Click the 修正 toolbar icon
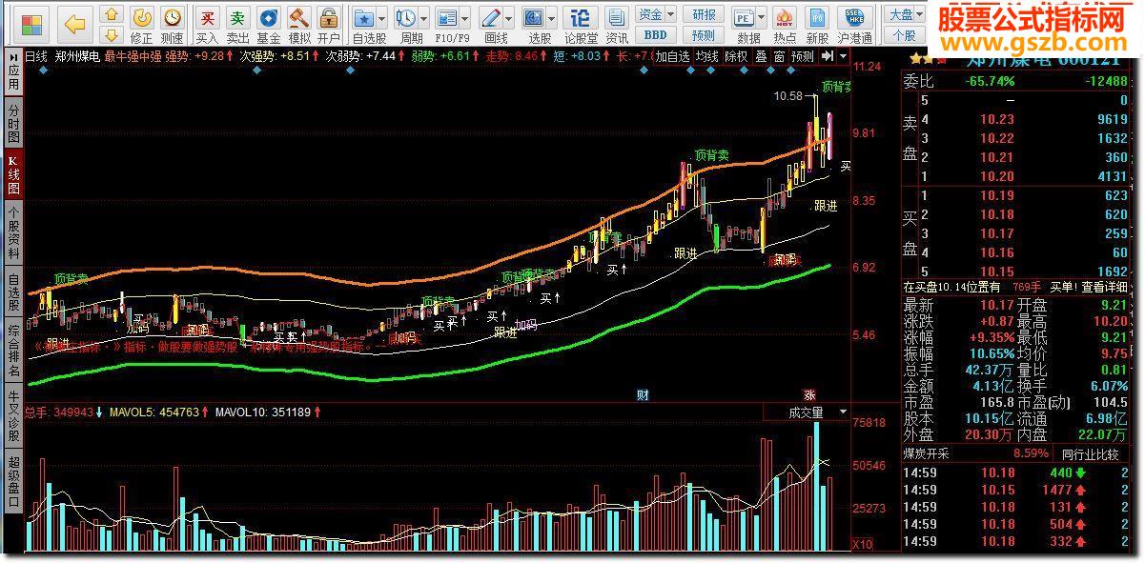This screenshot has height=563, width=1145. click(x=141, y=17)
